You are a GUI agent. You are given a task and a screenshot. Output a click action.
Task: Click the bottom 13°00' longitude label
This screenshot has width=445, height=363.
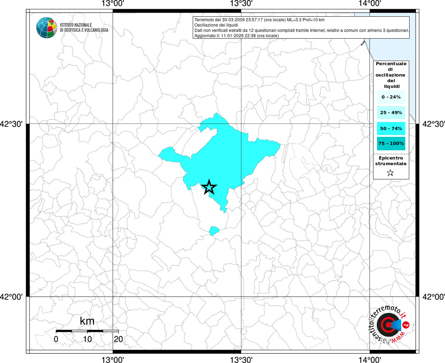(x=113, y=360)
